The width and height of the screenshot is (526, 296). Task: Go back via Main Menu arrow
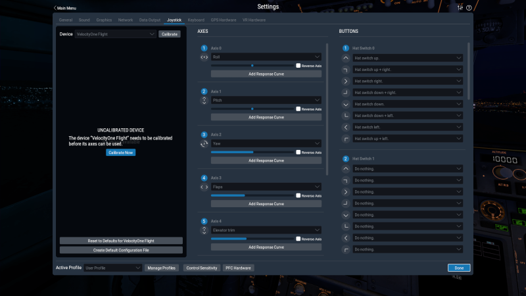(x=64, y=8)
